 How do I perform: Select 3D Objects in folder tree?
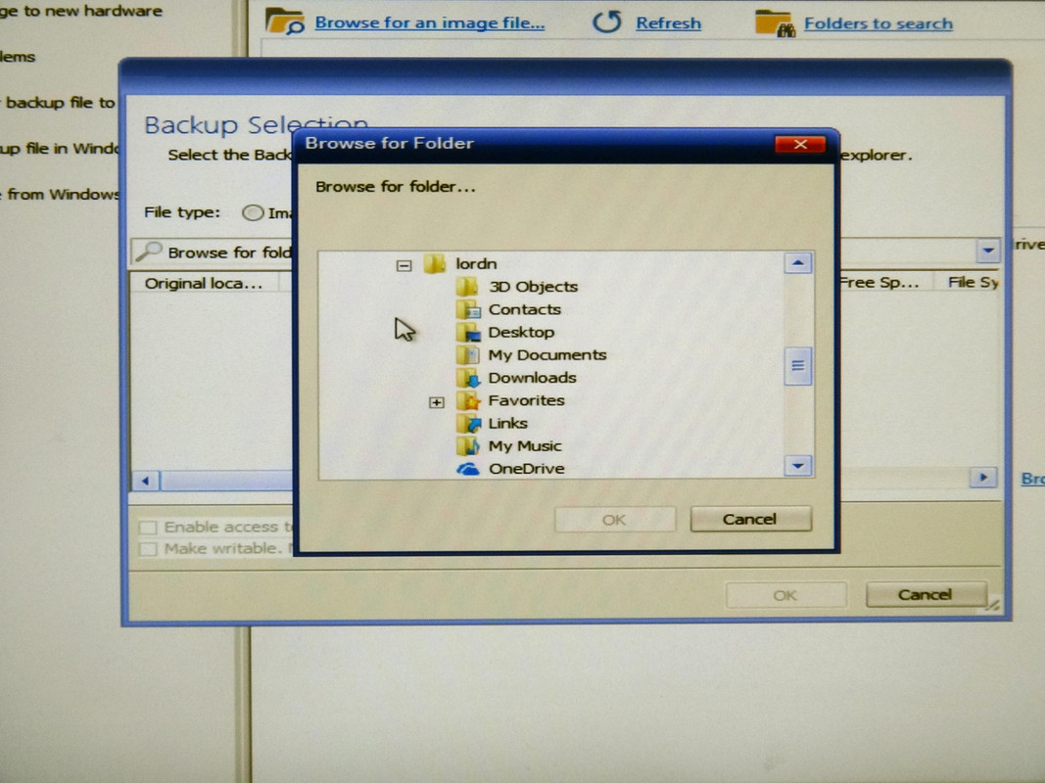point(533,287)
